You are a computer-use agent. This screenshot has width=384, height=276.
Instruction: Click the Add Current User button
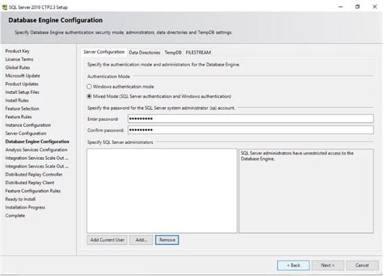click(107, 240)
